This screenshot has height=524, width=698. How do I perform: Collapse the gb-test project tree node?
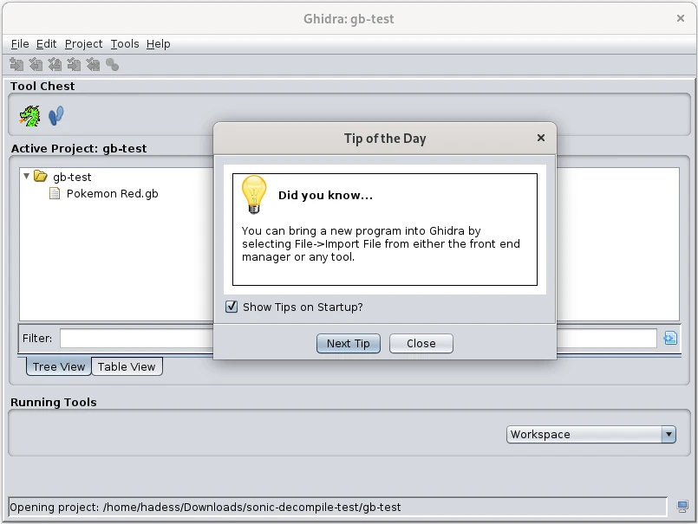coord(26,176)
